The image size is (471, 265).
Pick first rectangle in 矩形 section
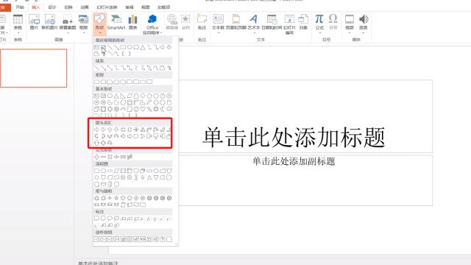(x=96, y=82)
